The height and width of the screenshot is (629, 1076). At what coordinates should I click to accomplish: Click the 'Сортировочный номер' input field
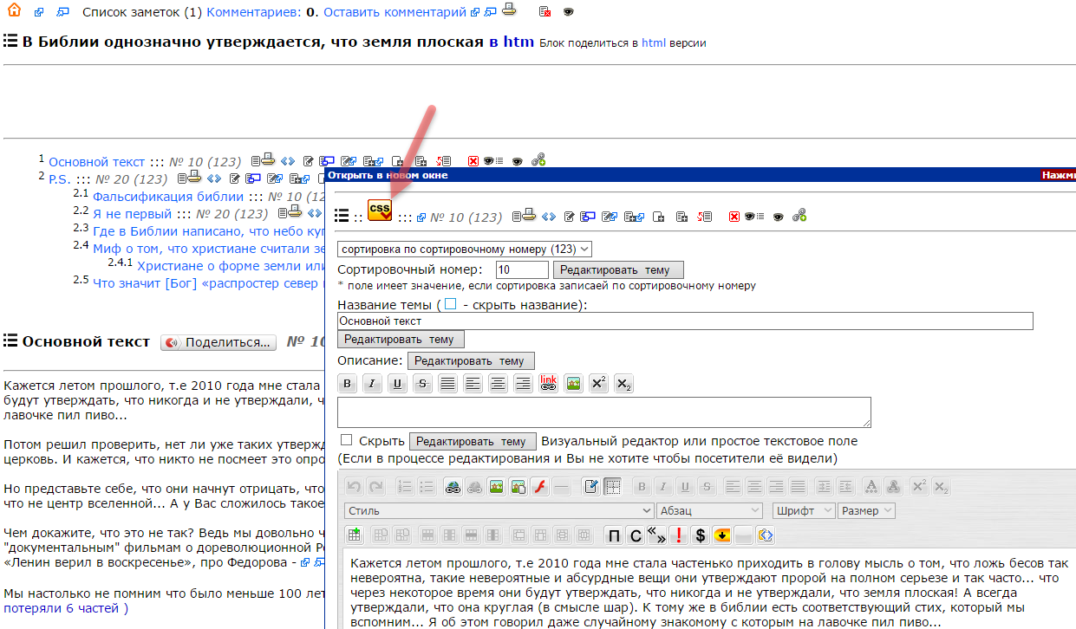[x=522, y=270]
